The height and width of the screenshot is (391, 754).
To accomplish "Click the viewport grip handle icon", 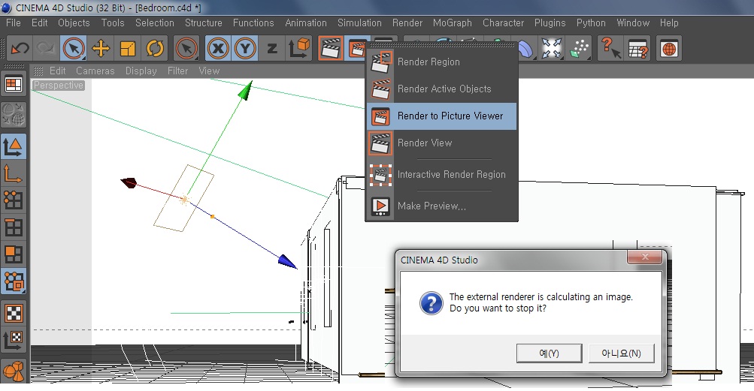I will click(x=39, y=71).
